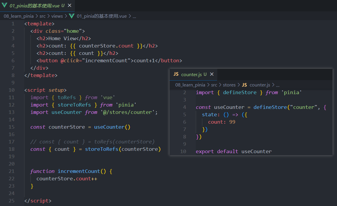The width and height of the screenshot is (337, 206).
Task: Click 'defineStore' import in counter.js
Action: pos(240,92)
